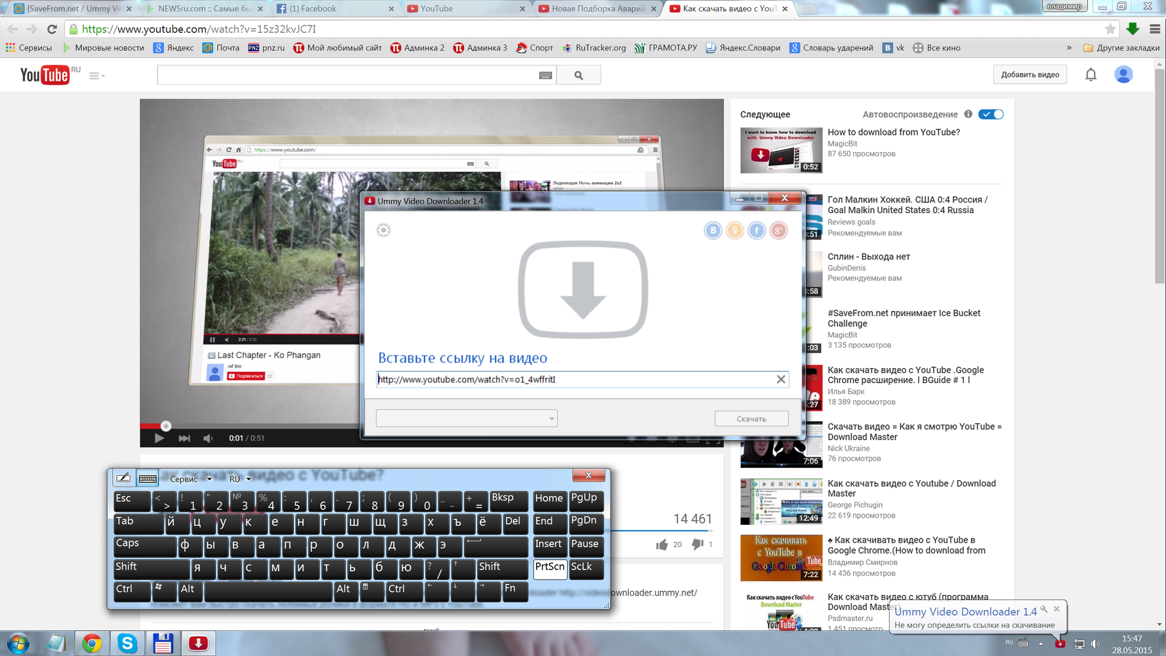The height and width of the screenshot is (656, 1166).
Task: Share via Odnoklassniki icon in Ummy
Action: click(x=735, y=230)
